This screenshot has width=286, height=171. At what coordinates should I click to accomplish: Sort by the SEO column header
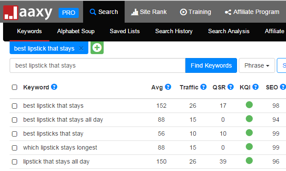click(x=272, y=88)
